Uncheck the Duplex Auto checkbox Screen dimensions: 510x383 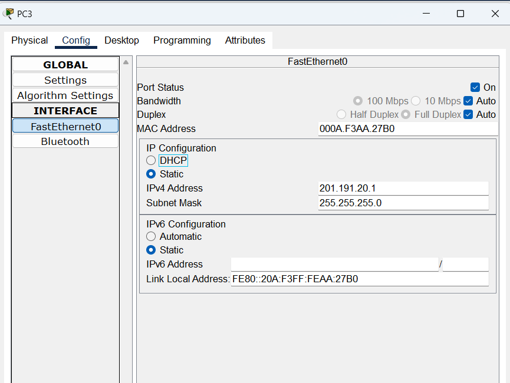[x=468, y=115]
